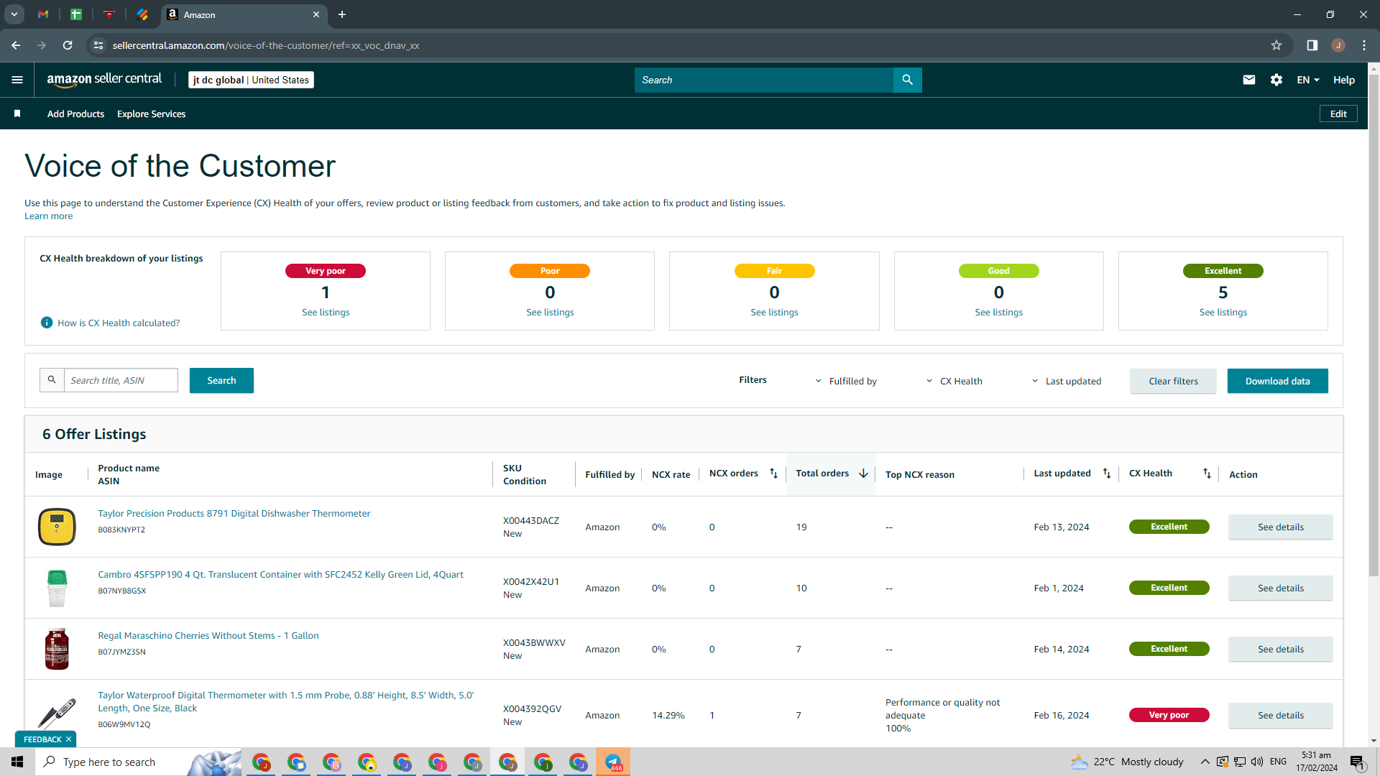Screen dimensions: 1380x776
Task: Click the Clear filters button
Action: (1173, 381)
